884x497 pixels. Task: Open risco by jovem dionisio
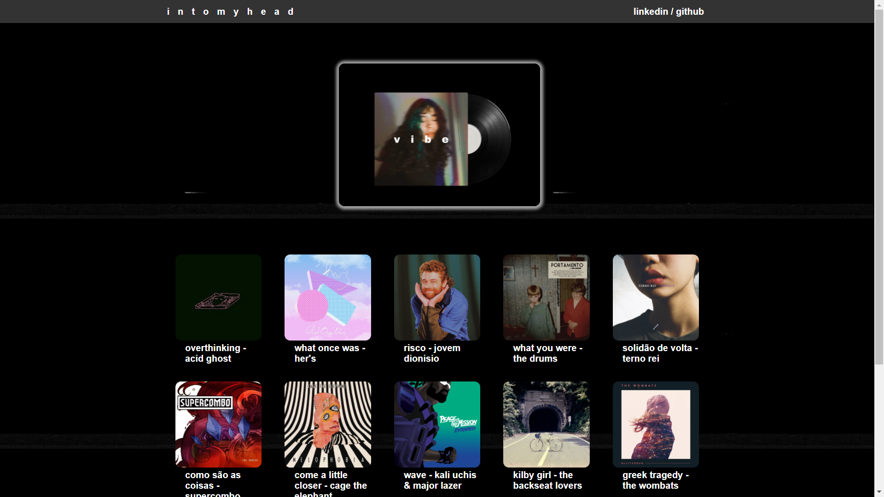pyautogui.click(x=436, y=297)
